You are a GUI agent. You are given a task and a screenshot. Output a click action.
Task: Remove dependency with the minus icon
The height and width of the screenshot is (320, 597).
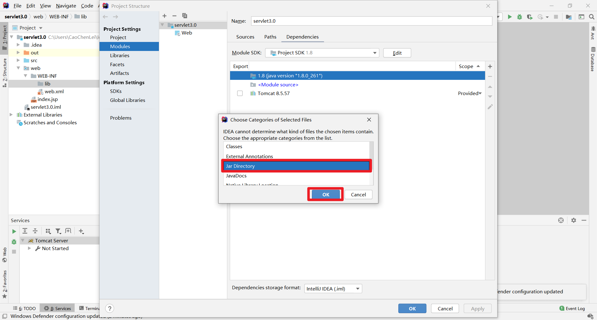click(490, 76)
